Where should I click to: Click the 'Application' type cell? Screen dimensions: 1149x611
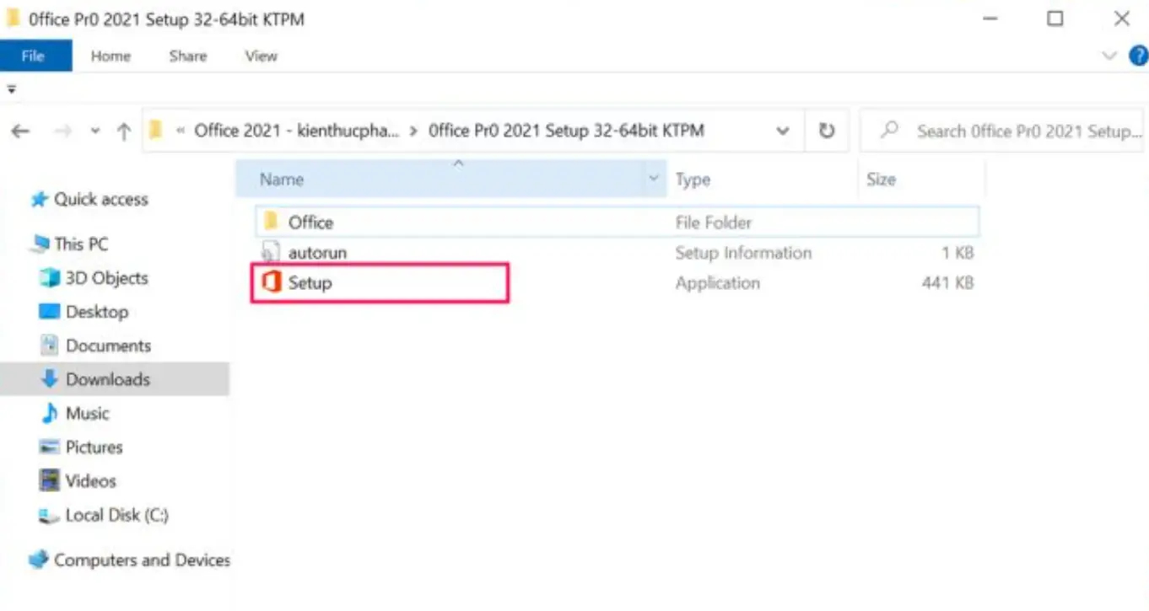[x=717, y=282]
